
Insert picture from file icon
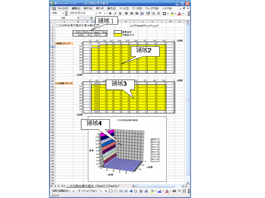point(146,191)
